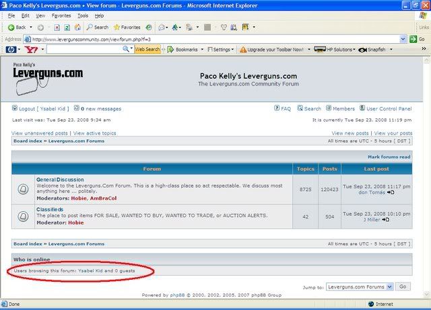Viewport: 431px width, 310px height.
Task: Open Jump to forum dropdown
Action: point(360,287)
